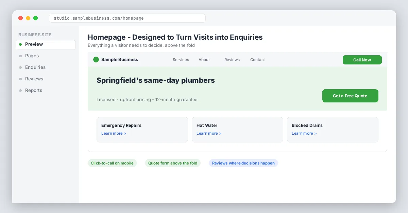Click the Click-to-call on mobile tag
Image resolution: width=408 pixels, height=213 pixels.
point(112,163)
